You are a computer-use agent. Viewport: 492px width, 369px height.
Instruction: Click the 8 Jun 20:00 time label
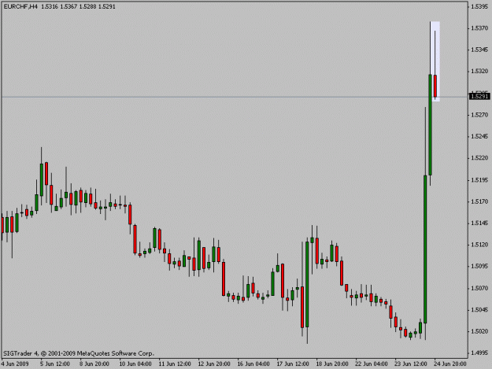[x=94, y=363]
